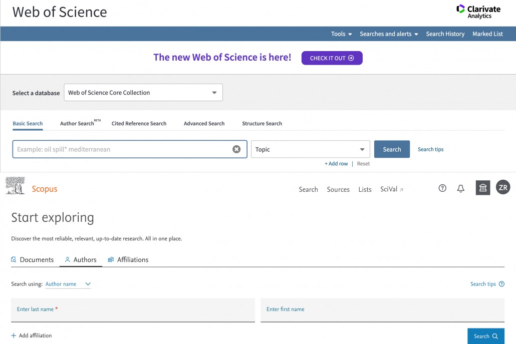The height and width of the screenshot is (344, 516).
Task: Open the Scopus Search nav link
Action: tap(309, 189)
